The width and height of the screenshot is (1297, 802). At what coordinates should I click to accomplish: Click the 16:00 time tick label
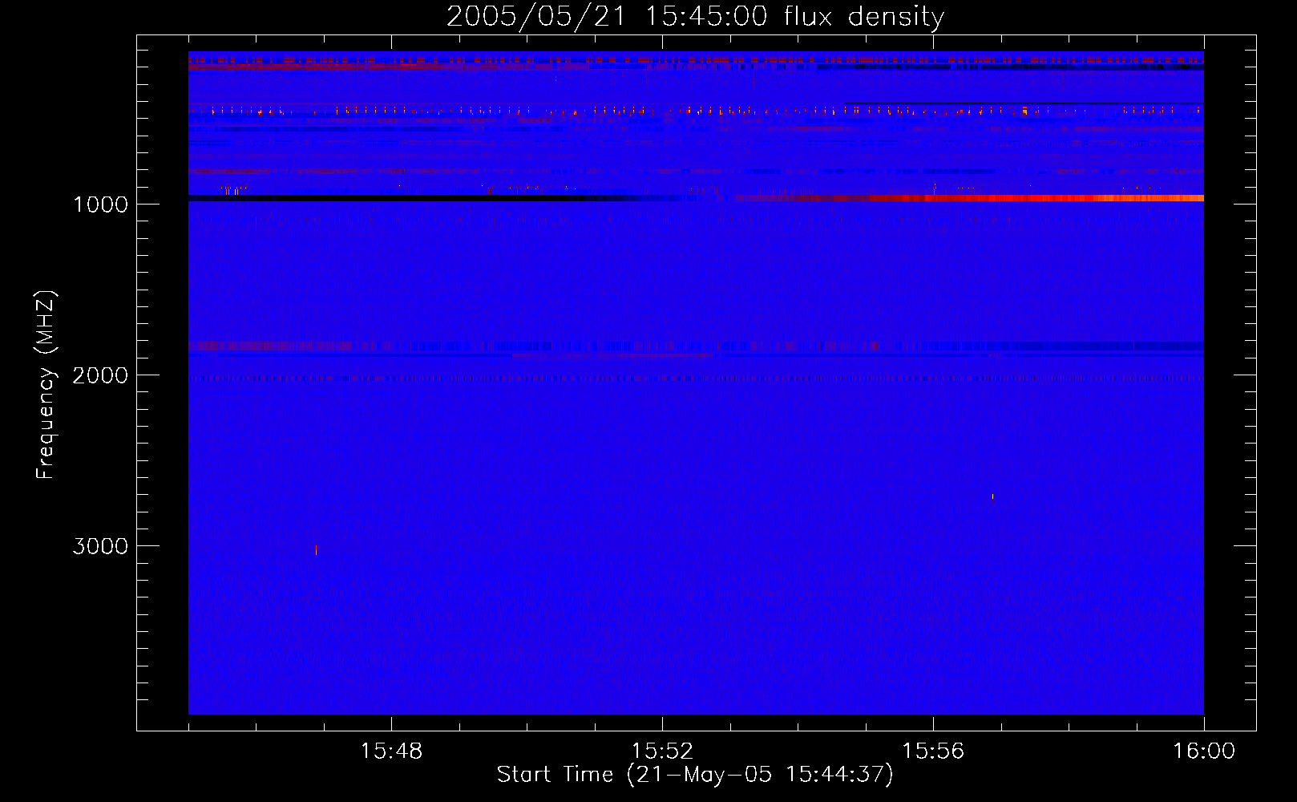click(x=1204, y=751)
